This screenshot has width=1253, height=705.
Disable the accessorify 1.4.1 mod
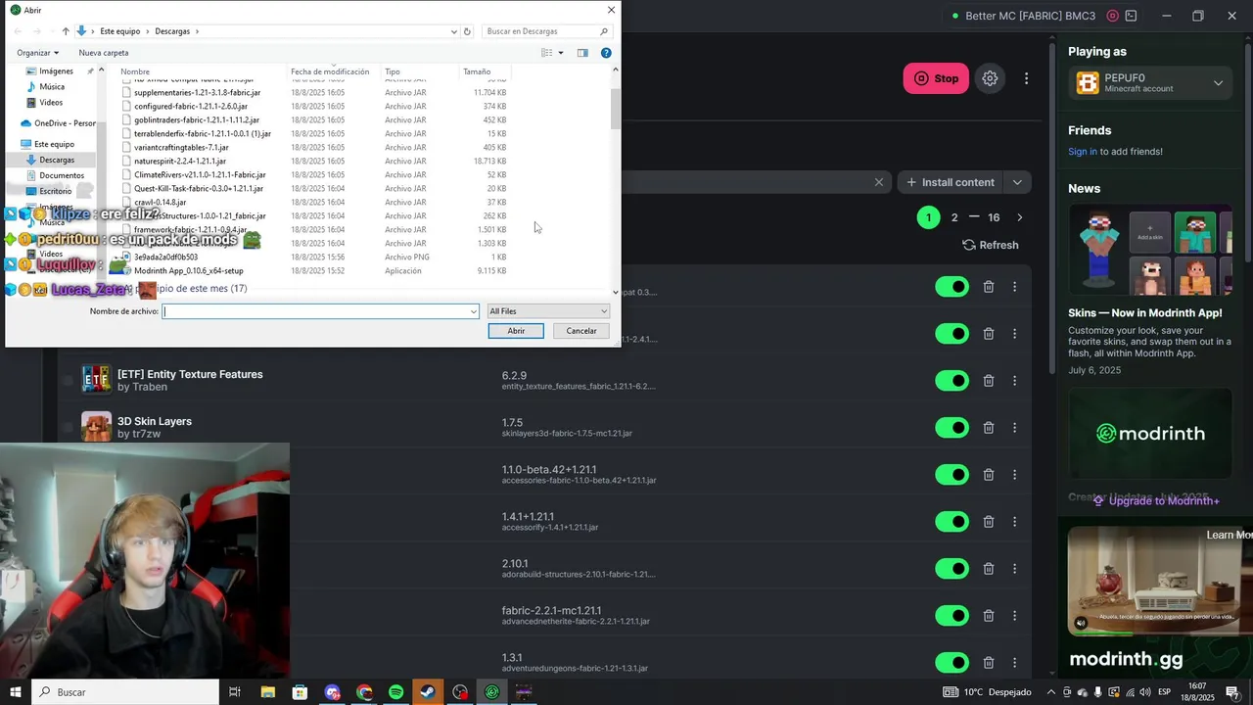tap(951, 522)
